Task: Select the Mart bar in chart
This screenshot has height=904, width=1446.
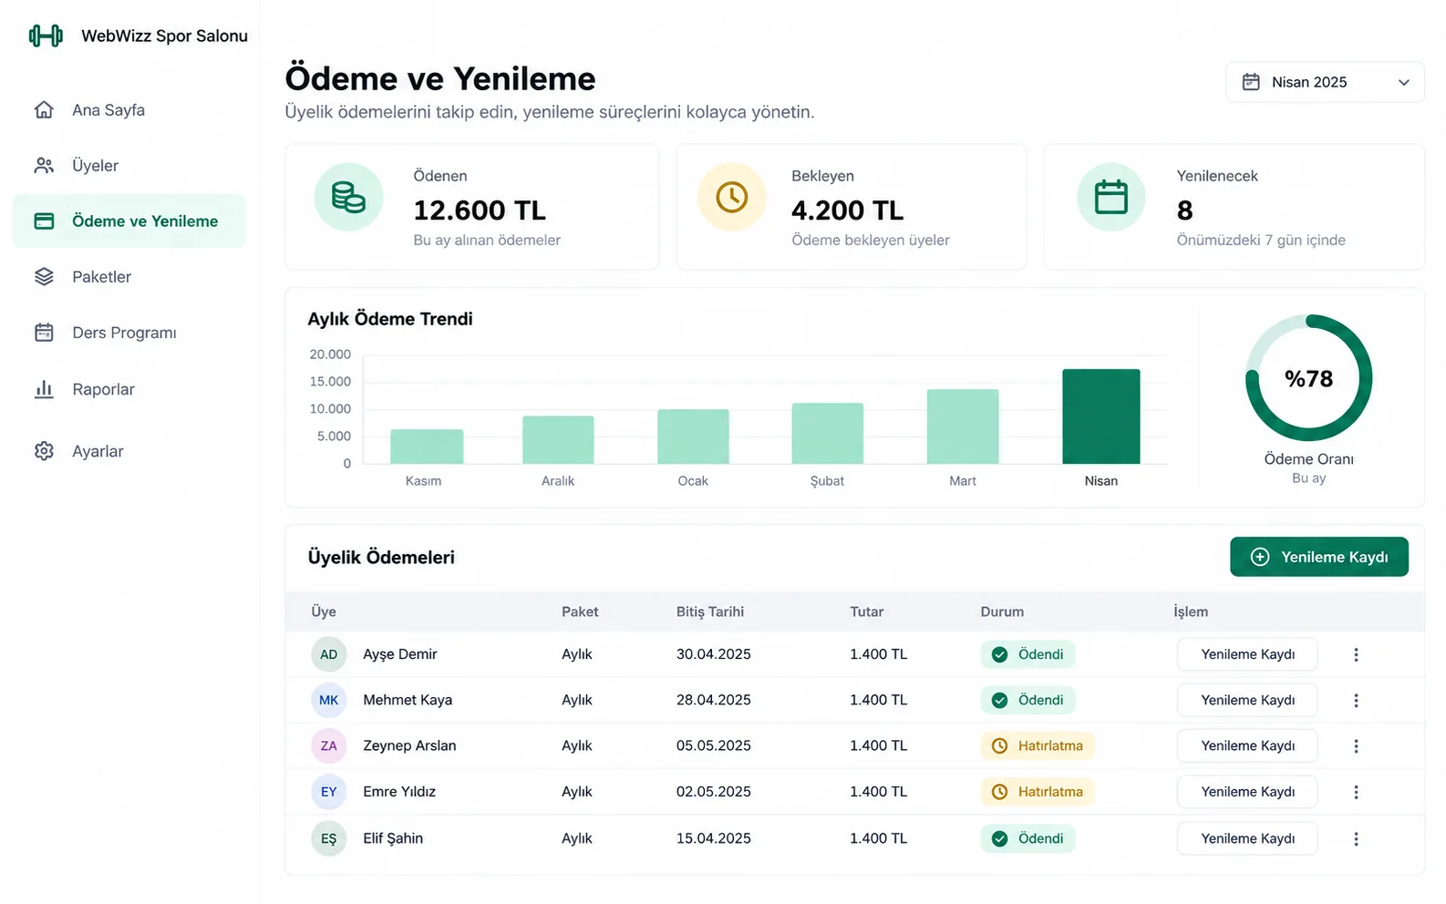Action: pyautogui.click(x=963, y=426)
